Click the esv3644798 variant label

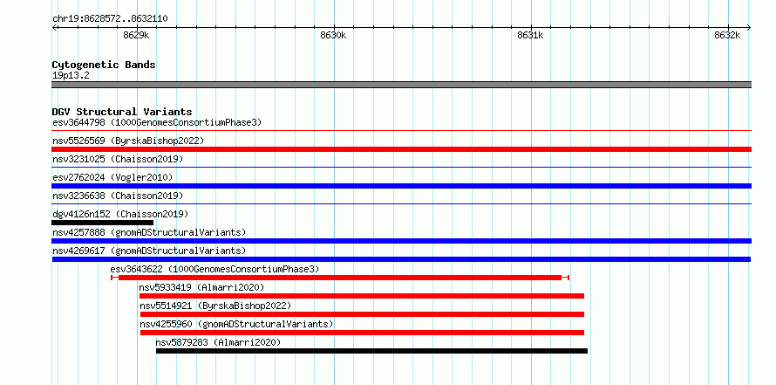pos(157,122)
